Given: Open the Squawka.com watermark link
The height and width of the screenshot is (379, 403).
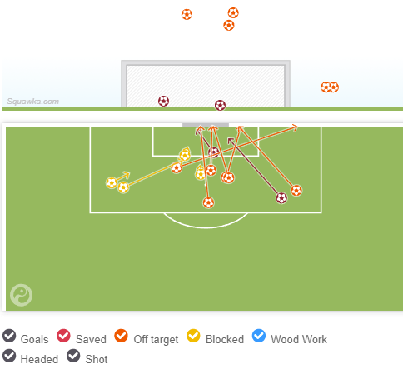Looking at the screenshot, I should (33, 102).
